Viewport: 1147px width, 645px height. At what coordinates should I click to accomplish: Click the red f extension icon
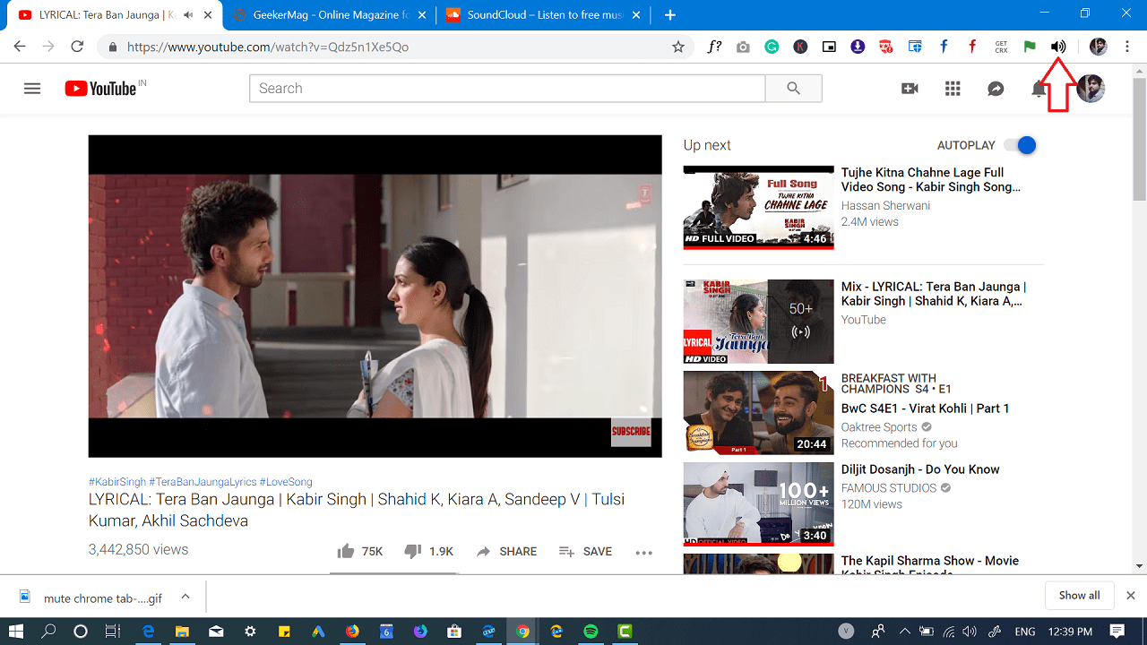tap(972, 47)
